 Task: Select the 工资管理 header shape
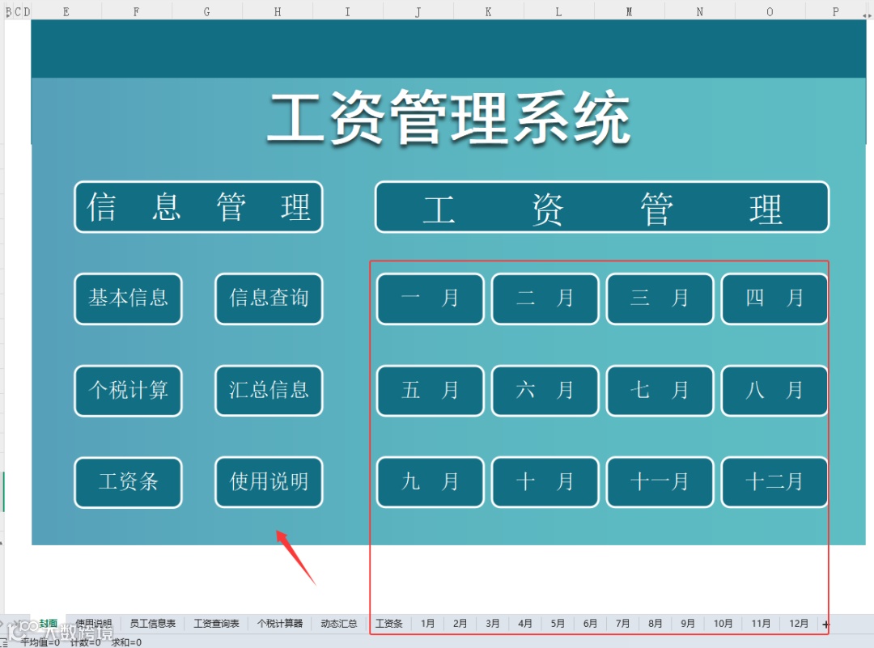pos(602,207)
